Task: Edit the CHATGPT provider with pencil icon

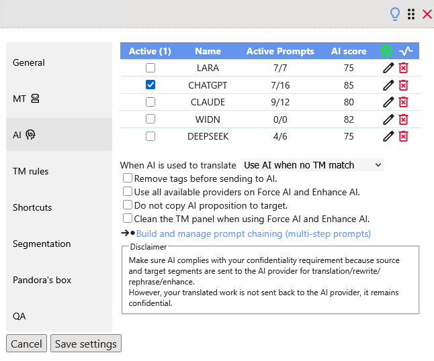Action: point(388,85)
